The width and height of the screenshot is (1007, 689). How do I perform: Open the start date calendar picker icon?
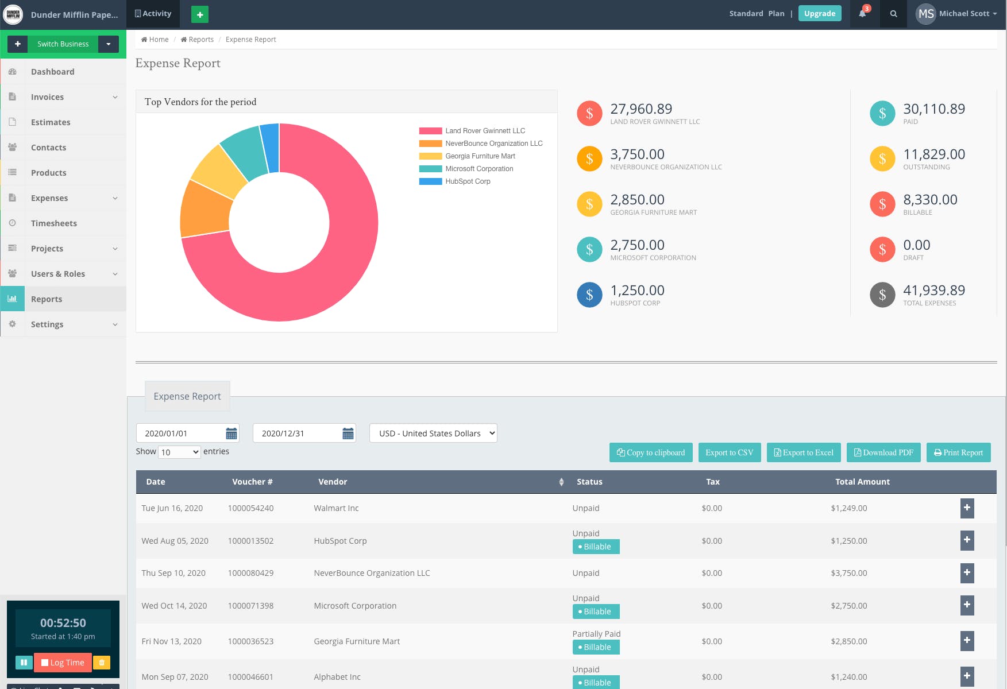[x=232, y=433]
